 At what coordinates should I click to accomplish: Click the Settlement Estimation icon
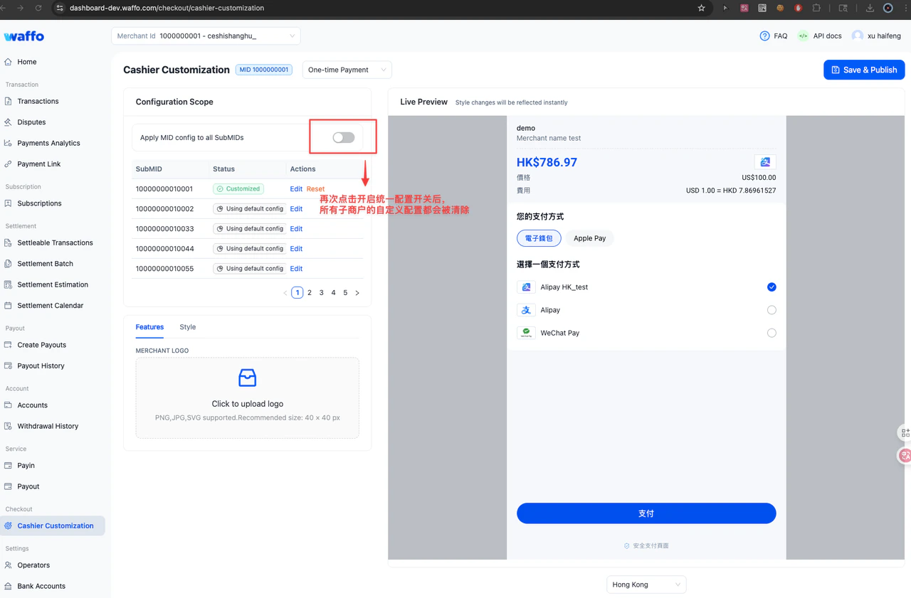click(8, 284)
